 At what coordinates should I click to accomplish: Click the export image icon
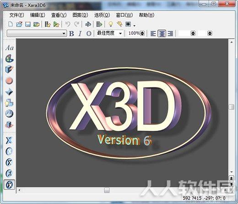point(37,24)
